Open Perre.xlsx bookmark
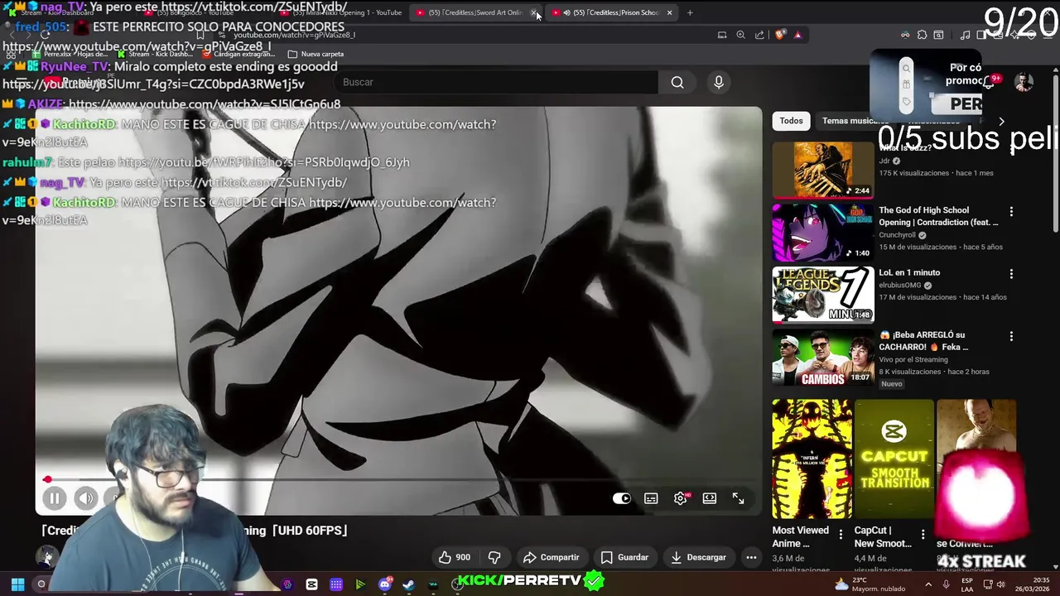Image resolution: width=1060 pixels, height=596 pixels. coord(70,54)
